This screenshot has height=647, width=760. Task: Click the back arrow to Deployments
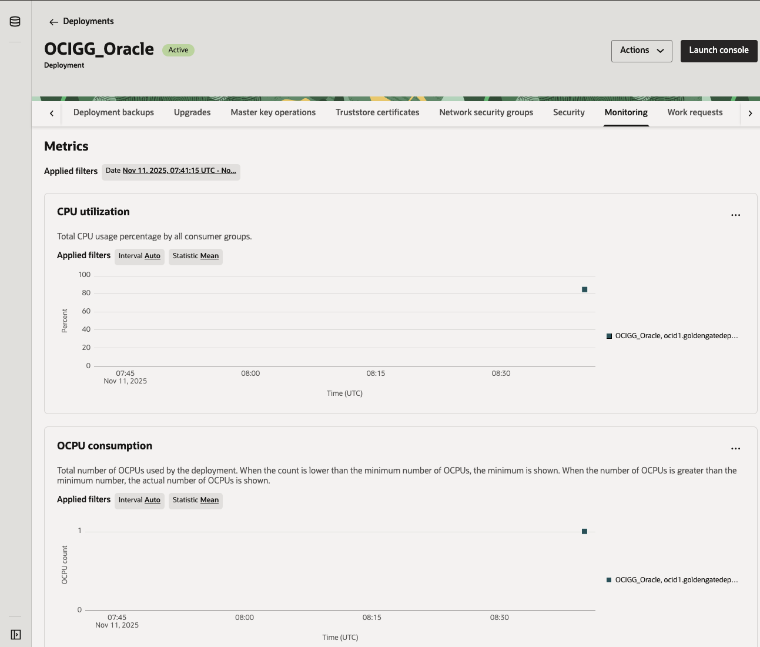(53, 22)
